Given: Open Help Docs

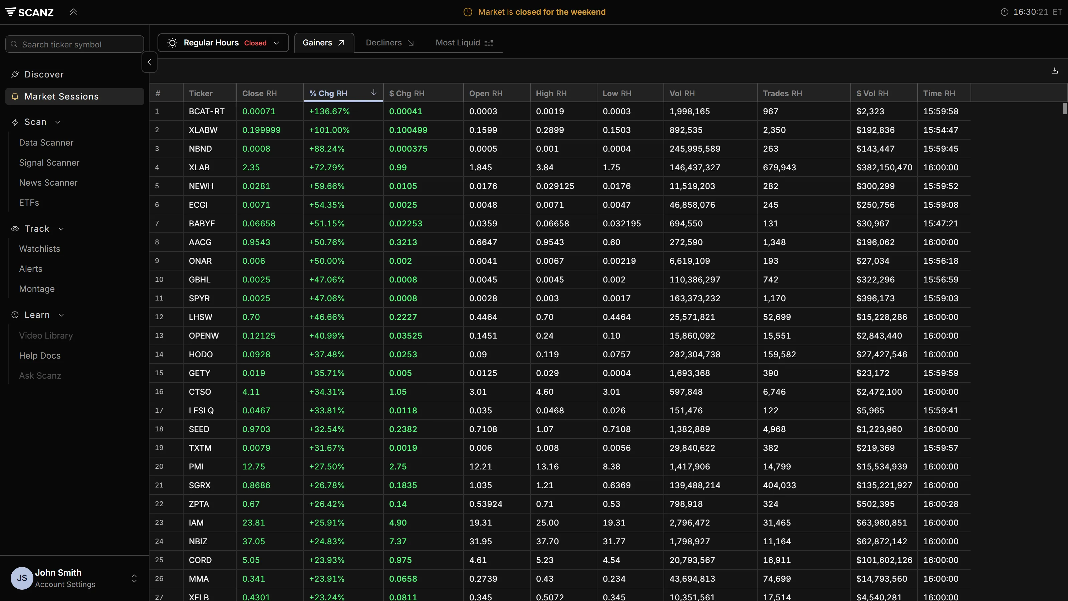Looking at the screenshot, I should pos(40,356).
